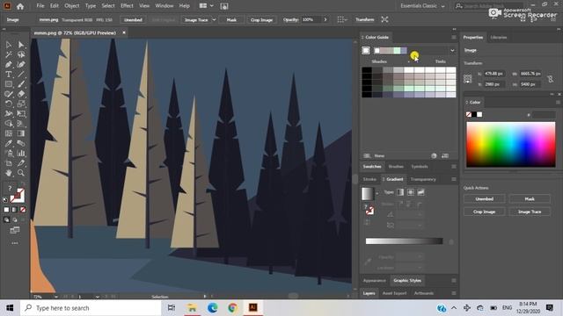Viewport: 563px width, 316px height.
Task: Select the Column Graph tool
Action: 21,154
